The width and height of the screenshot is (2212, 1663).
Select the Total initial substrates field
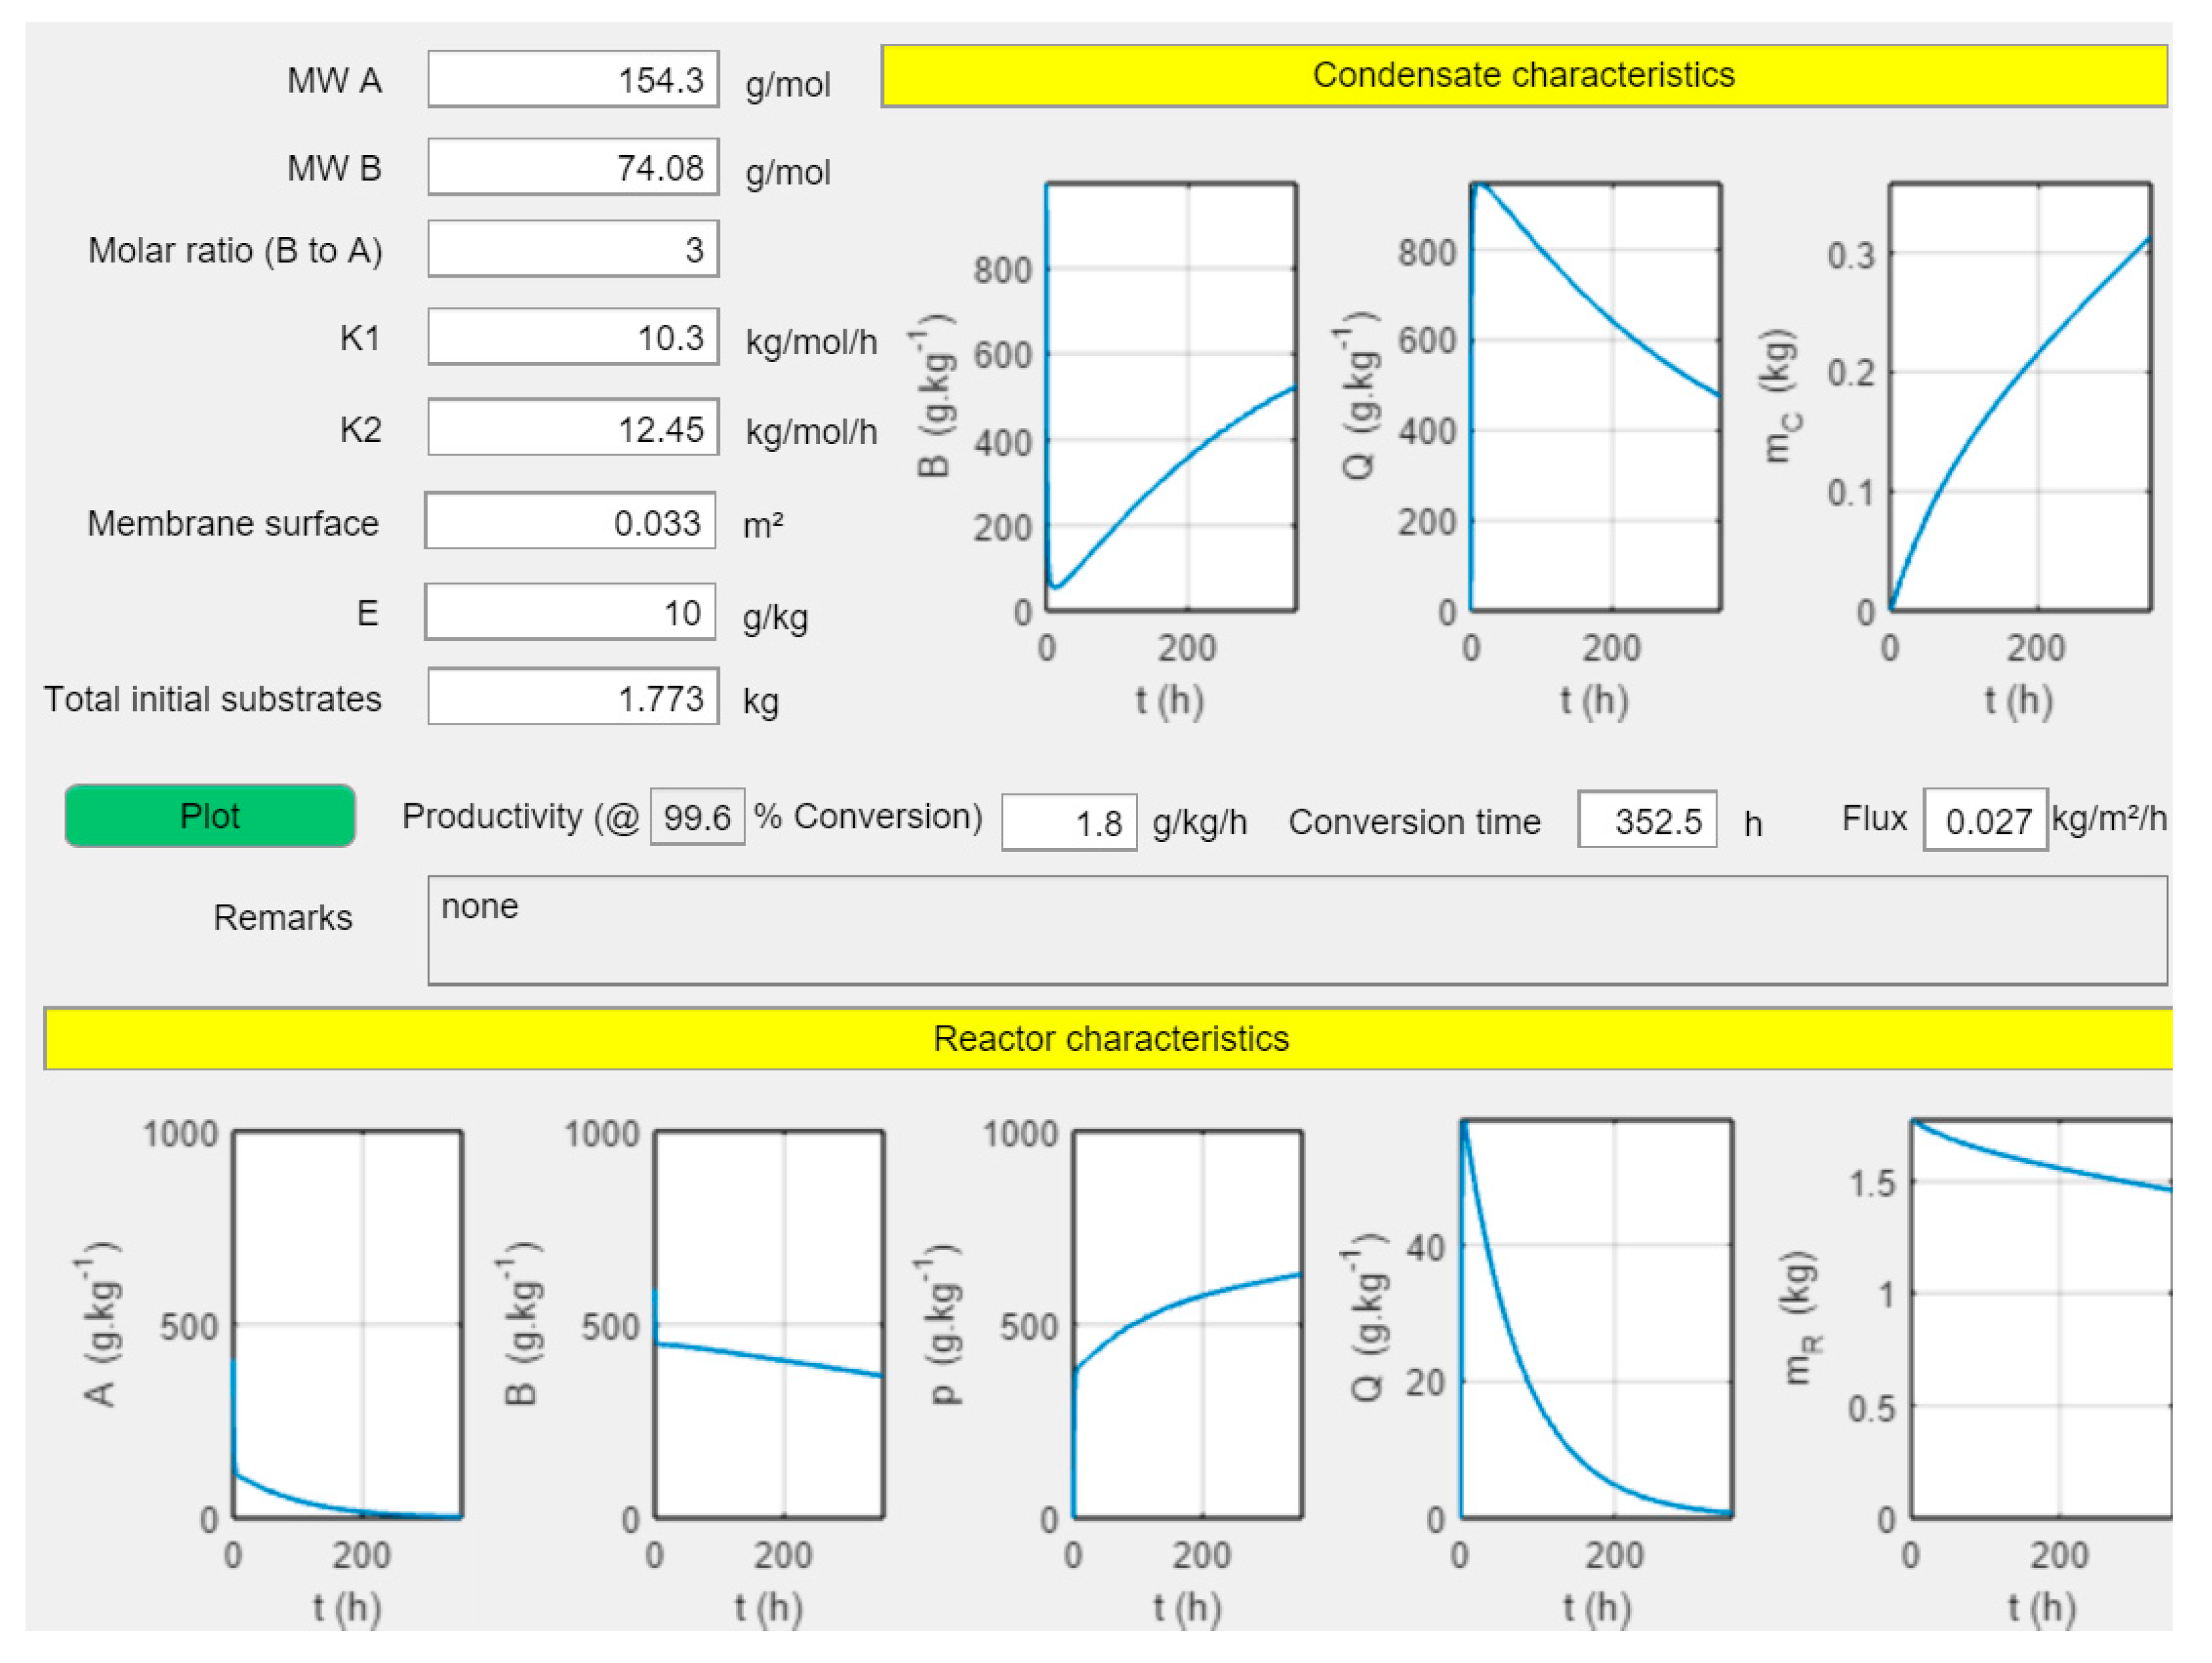(573, 697)
